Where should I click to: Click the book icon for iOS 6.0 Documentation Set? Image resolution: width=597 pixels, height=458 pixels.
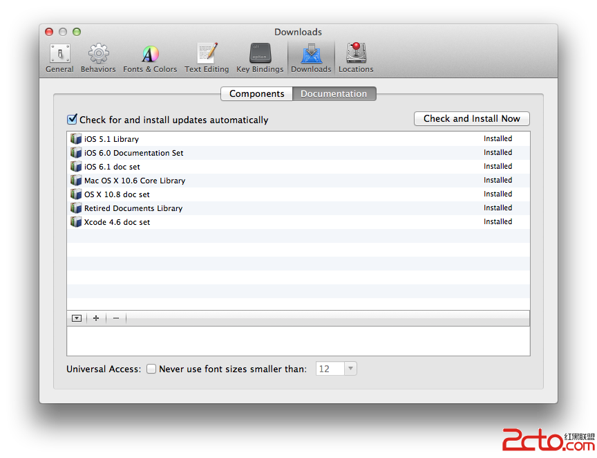(x=76, y=152)
